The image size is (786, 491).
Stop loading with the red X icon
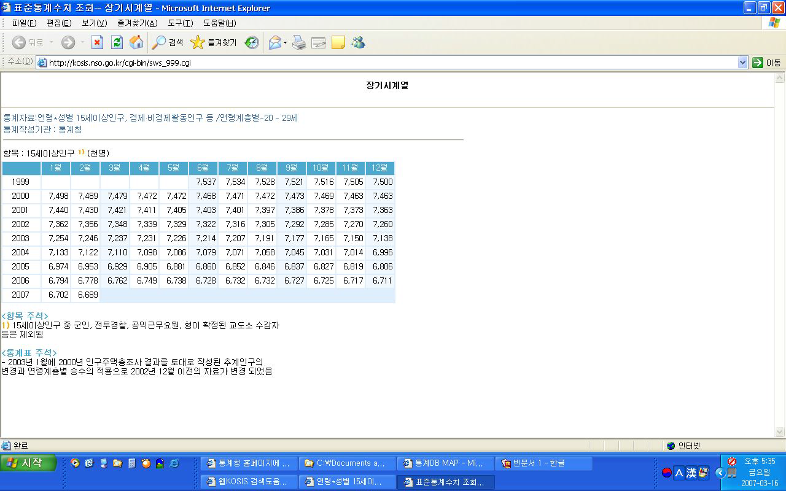pyautogui.click(x=97, y=42)
